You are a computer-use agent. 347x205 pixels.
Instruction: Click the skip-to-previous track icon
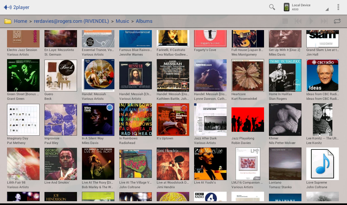coord(298,21)
